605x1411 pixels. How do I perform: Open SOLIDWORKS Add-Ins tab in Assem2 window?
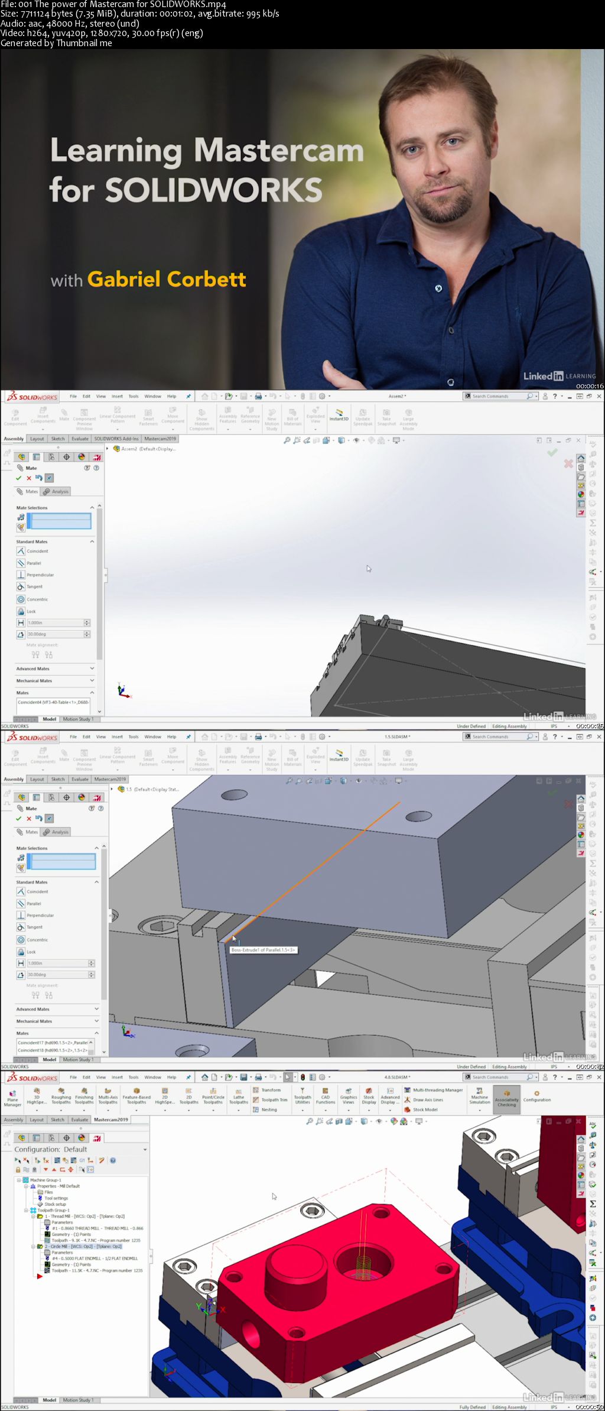pos(116,439)
